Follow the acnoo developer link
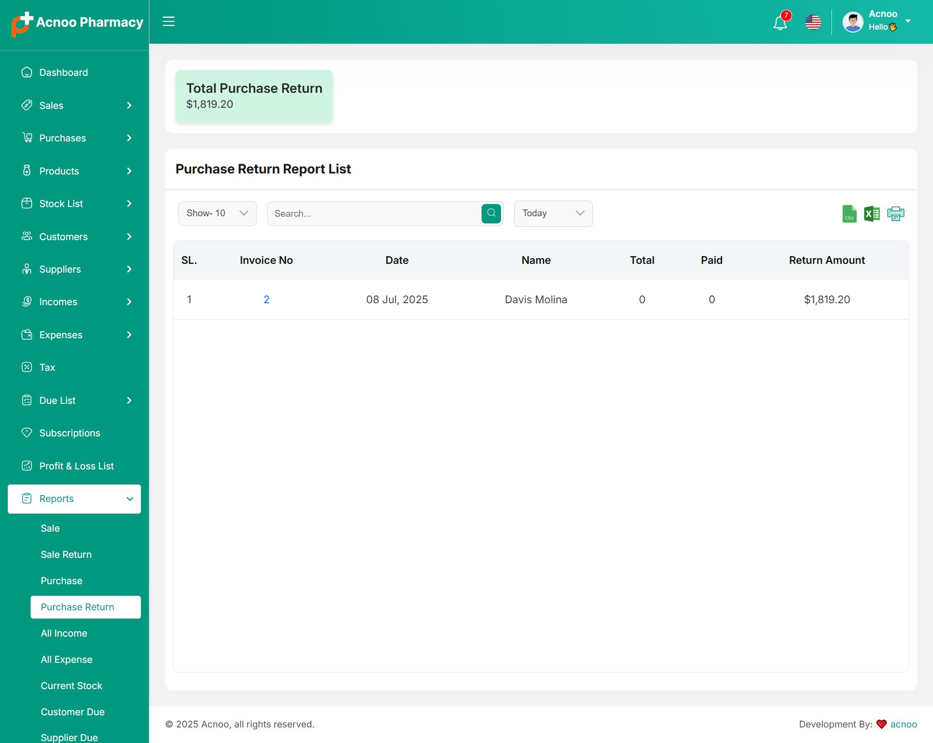The image size is (933, 743). [x=903, y=724]
